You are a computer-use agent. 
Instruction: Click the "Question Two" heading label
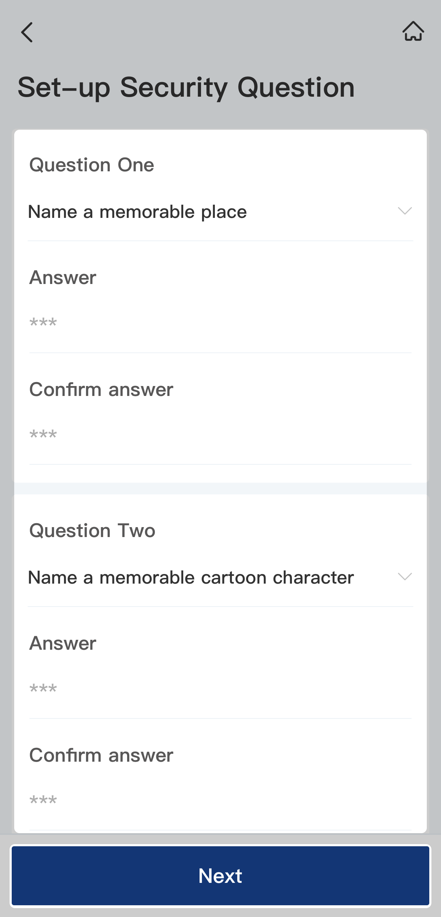pyautogui.click(x=92, y=530)
